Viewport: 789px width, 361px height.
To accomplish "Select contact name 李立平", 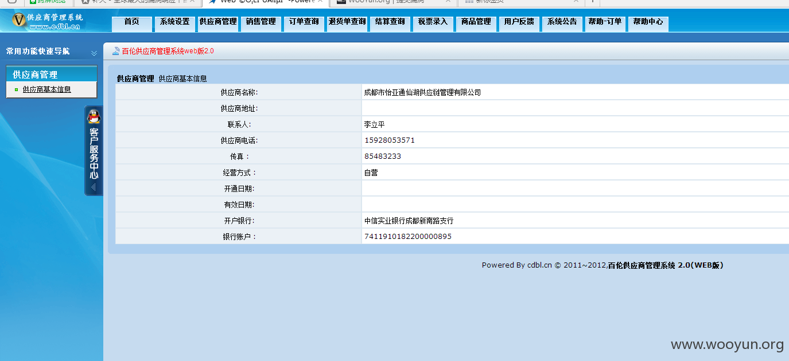I will tap(374, 124).
